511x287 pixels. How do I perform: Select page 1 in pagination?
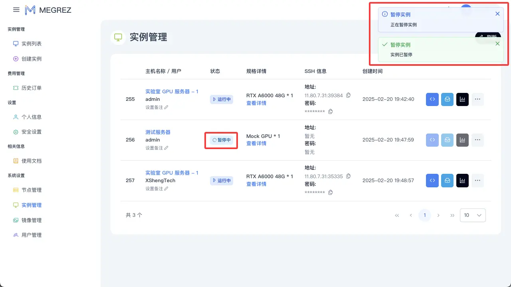point(424,215)
